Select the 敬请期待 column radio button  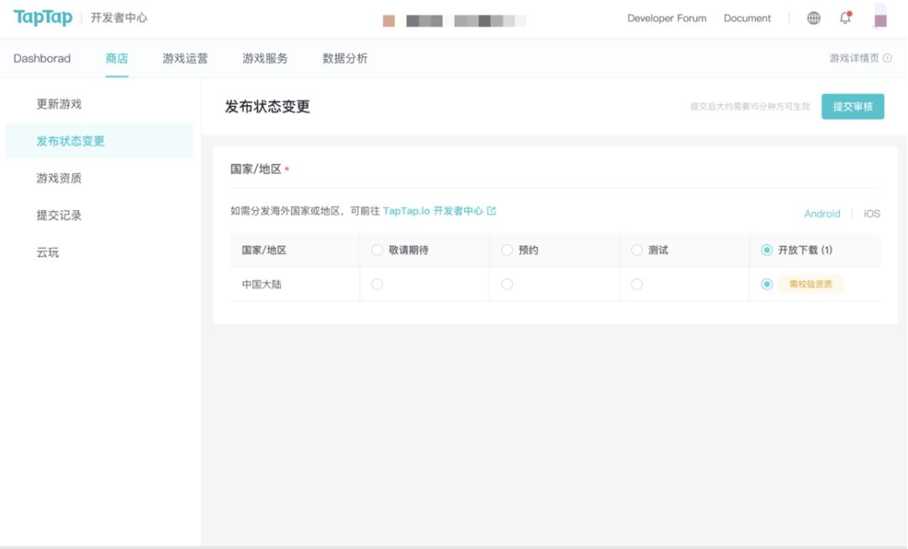[x=377, y=251]
